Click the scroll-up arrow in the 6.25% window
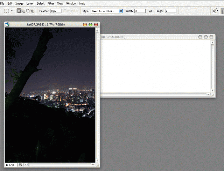224x171 pixels. point(212,42)
